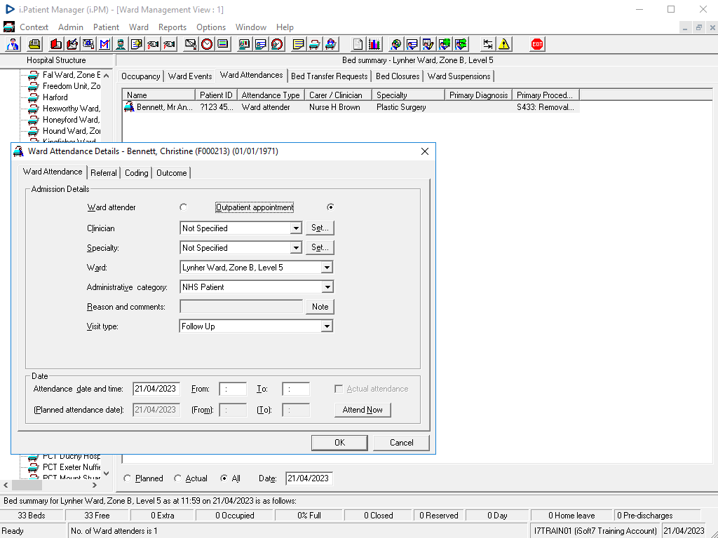The height and width of the screenshot is (538, 718).
Task: Click the red book toolbar icon
Action: [x=56, y=44]
